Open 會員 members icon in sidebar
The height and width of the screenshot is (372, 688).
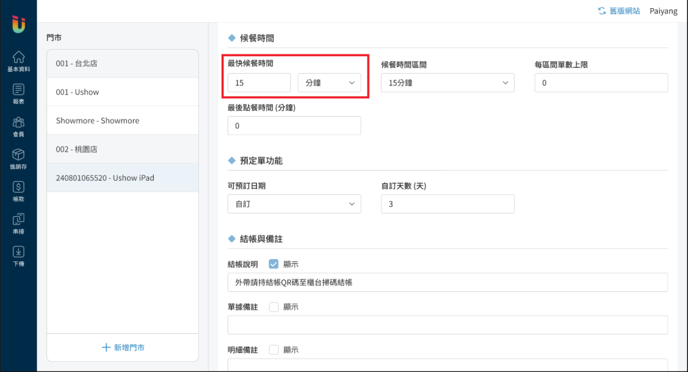18,126
